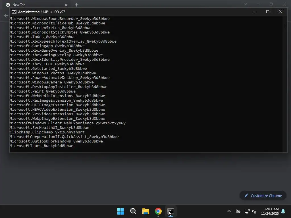The height and width of the screenshot is (218, 291).
Task: Click the MicrosoftWindows.Client.WebExperience_cw5n1h2txyewy line
Action: (x=68, y=123)
